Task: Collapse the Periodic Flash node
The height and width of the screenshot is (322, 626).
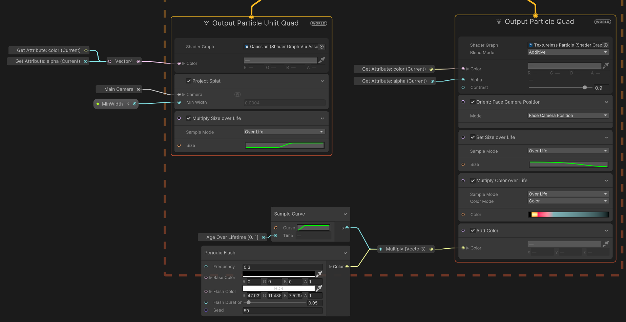Action: coord(345,253)
